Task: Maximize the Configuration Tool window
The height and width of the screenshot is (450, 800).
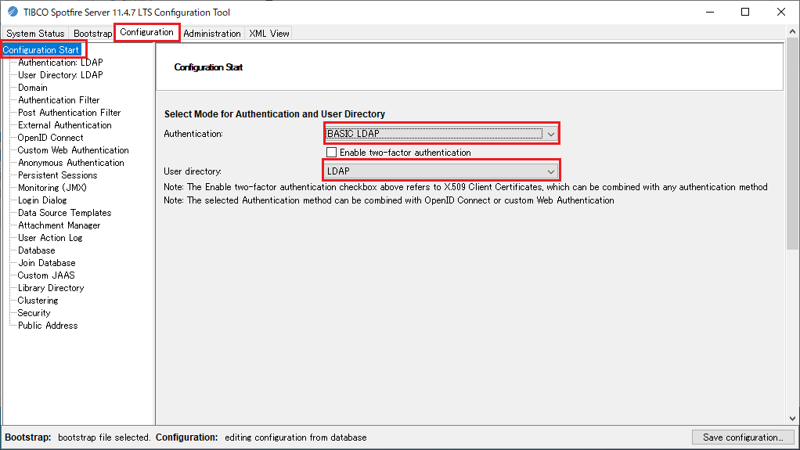Action: [745, 12]
